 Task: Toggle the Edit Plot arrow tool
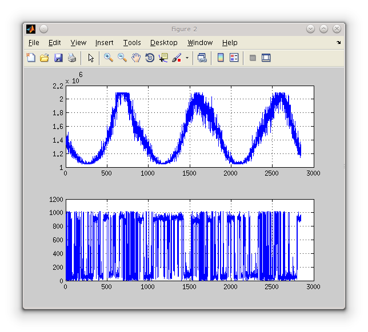90,58
